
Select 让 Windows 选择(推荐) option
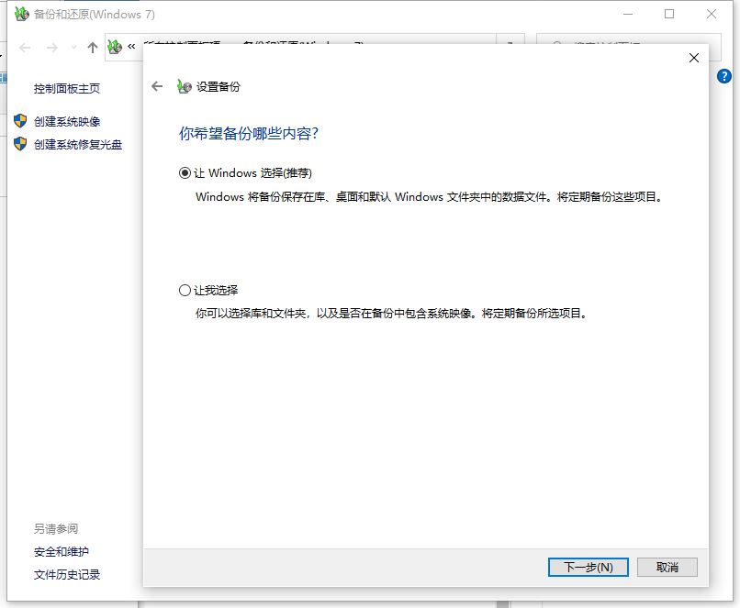[x=185, y=172]
